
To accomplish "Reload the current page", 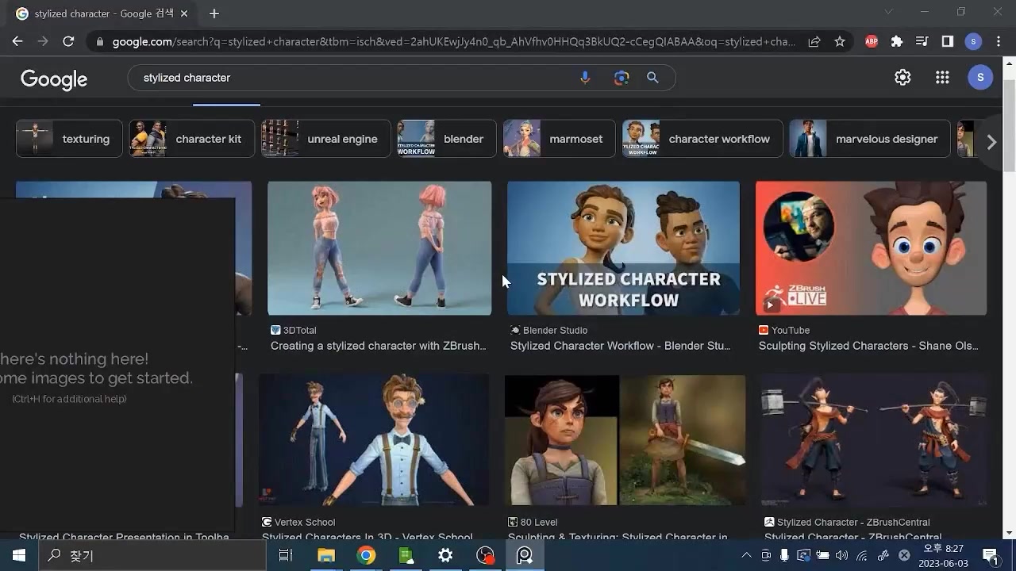I will pos(68,42).
